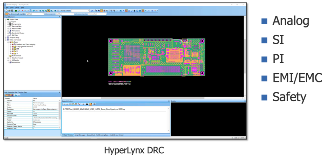Open the File menu
The width and height of the screenshot is (330, 156).
point(7,7)
